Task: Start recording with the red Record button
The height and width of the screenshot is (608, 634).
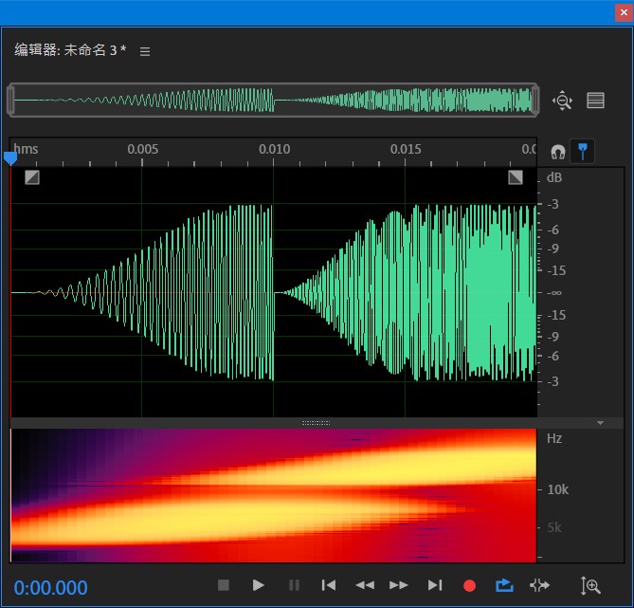Action: 469,585
